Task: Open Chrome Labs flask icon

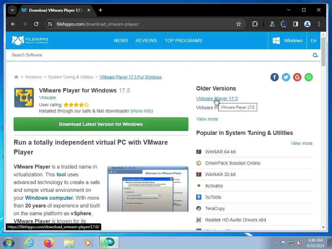Action: pyautogui.click(x=272, y=24)
